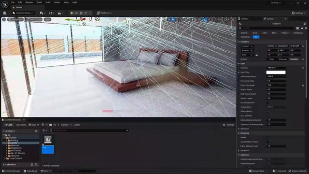Reset Location value to default arrow
This screenshot has width=309, height=174.
pyautogui.click(x=303, y=46)
